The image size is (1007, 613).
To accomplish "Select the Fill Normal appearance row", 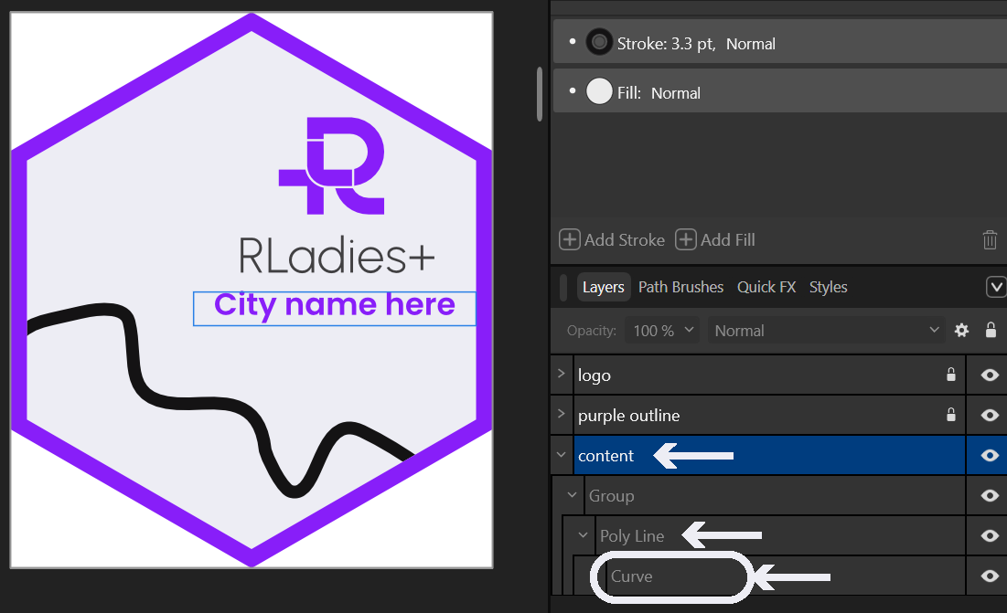I will click(x=779, y=90).
